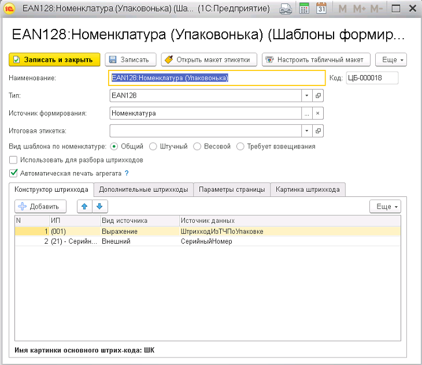
Task: Maximize the window
Action: (x=395, y=9)
